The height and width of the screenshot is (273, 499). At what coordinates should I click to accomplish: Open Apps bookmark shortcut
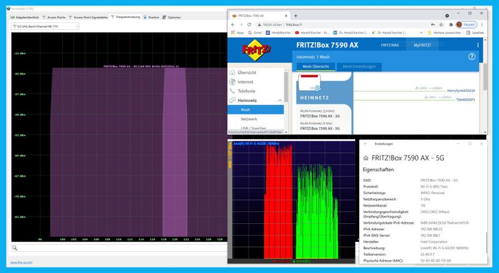click(x=238, y=33)
